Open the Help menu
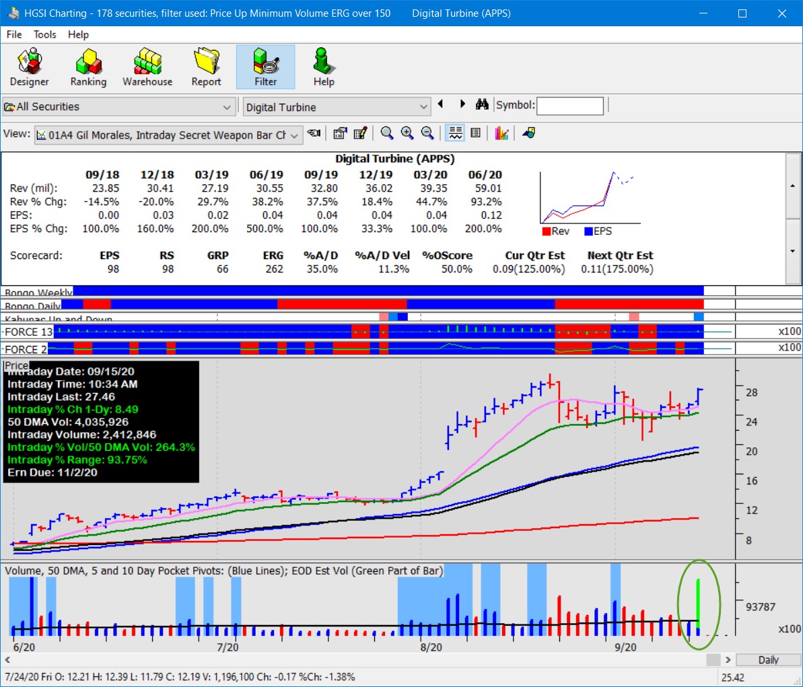 (x=78, y=34)
